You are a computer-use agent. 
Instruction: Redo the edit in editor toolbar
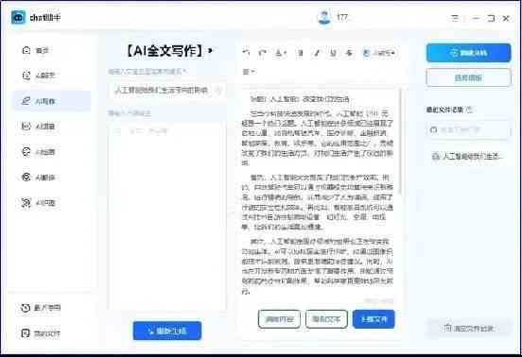[263, 53]
